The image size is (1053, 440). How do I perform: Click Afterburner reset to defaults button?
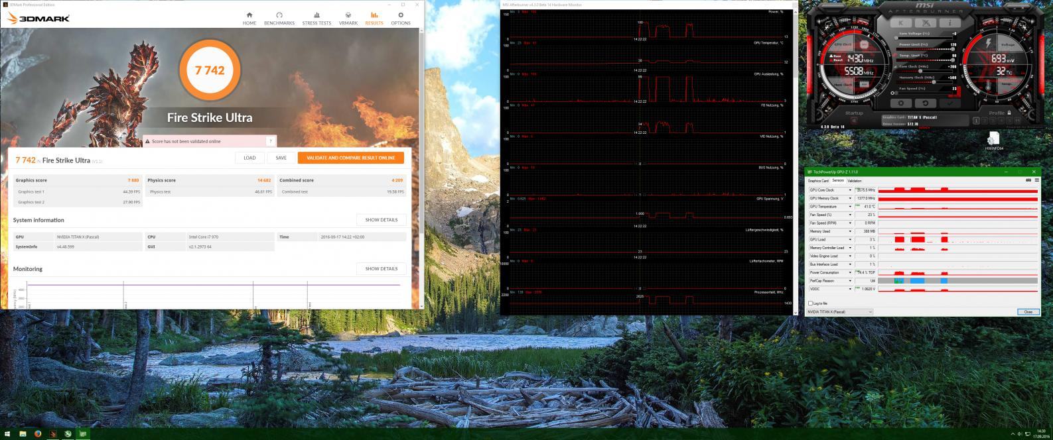point(926,103)
